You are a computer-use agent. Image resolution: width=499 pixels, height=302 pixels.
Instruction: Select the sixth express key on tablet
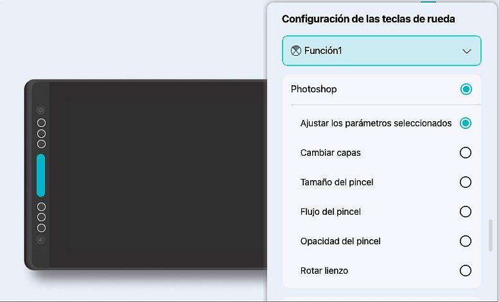coord(41,228)
